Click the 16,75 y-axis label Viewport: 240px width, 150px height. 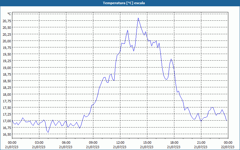click(x=7, y=128)
